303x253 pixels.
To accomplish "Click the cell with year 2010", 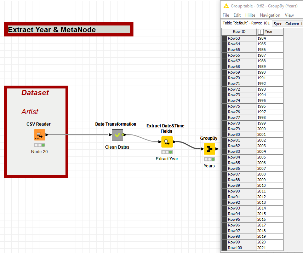I will [x=270, y=185].
